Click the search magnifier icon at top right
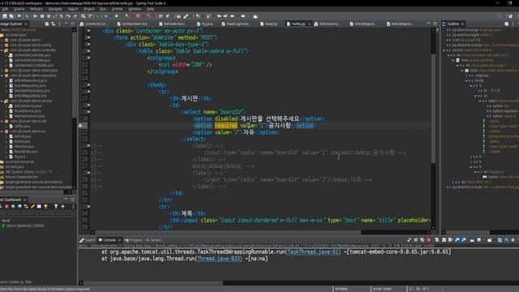This screenshot has height=292, width=519. click(500, 16)
